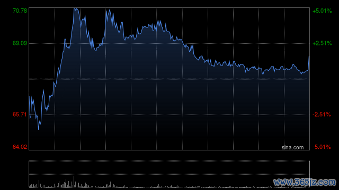339x190 pixels.
Task: Click the +5.01% percentage label
Action: 322,11
